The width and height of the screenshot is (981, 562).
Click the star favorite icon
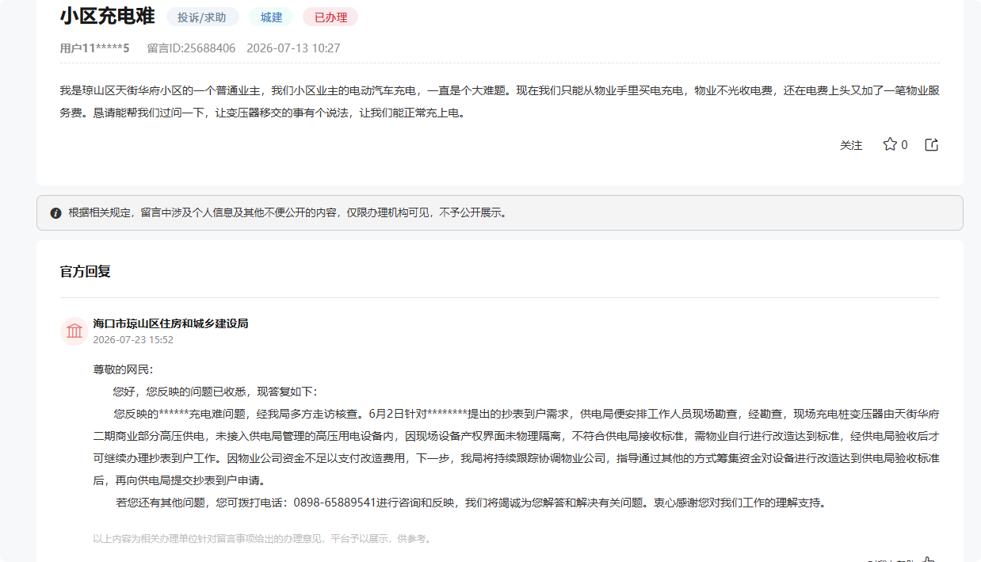[890, 144]
